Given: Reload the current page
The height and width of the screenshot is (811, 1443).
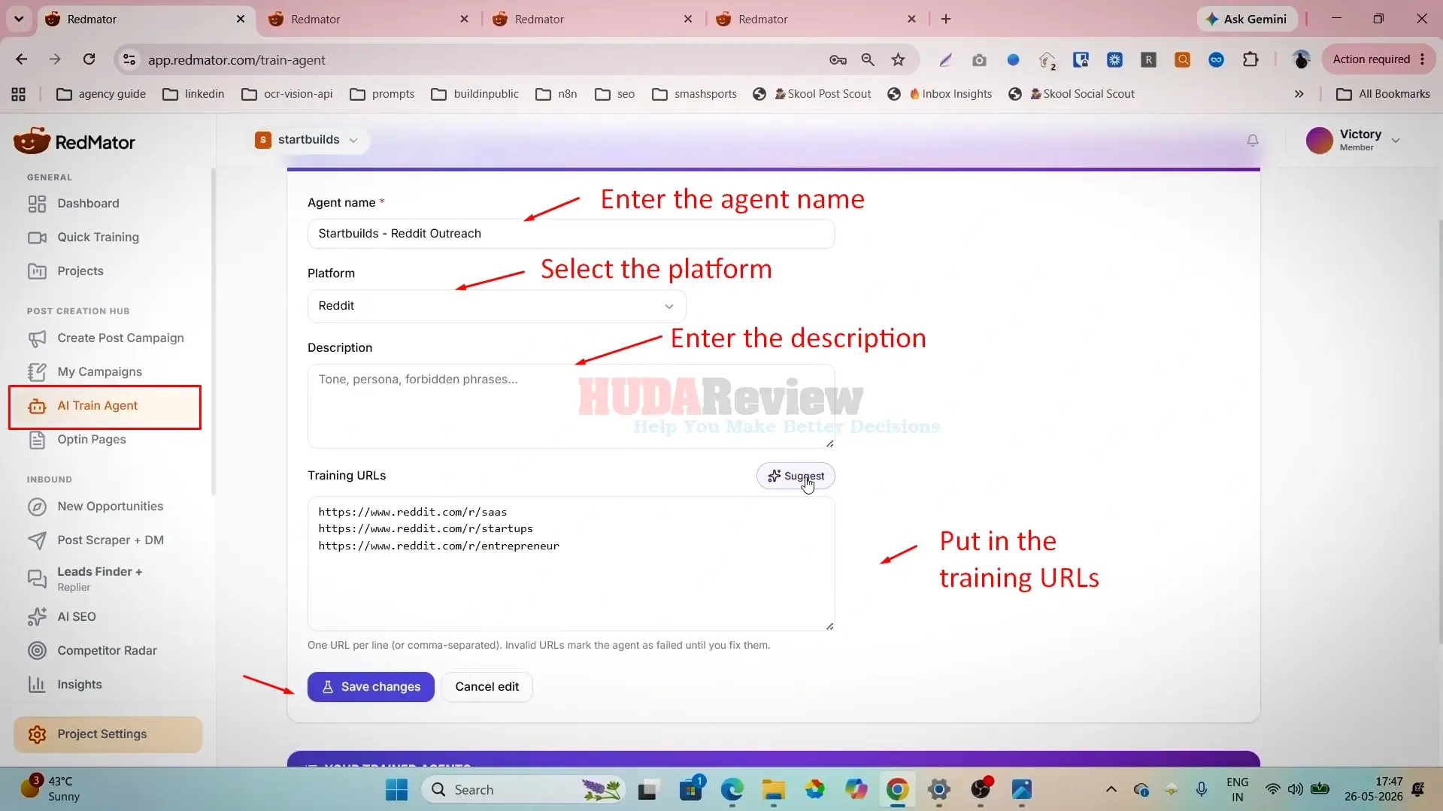Looking at the screenshot, I should coord(89,59).
